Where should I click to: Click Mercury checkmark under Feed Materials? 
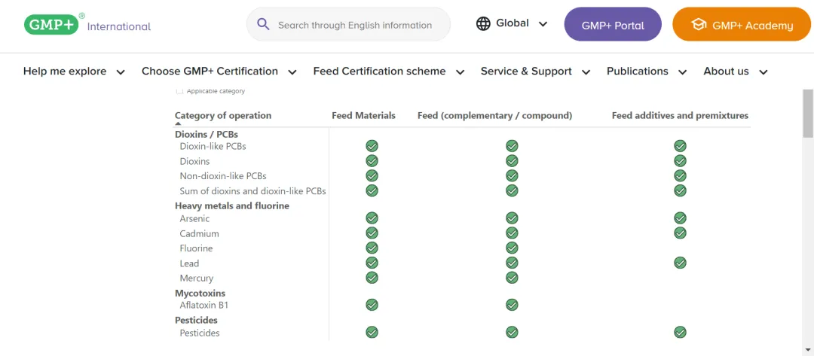click(372, 278)
